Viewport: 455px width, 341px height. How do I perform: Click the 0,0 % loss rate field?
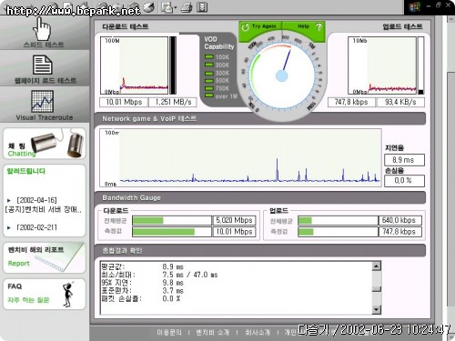click(x=404, y=181)
